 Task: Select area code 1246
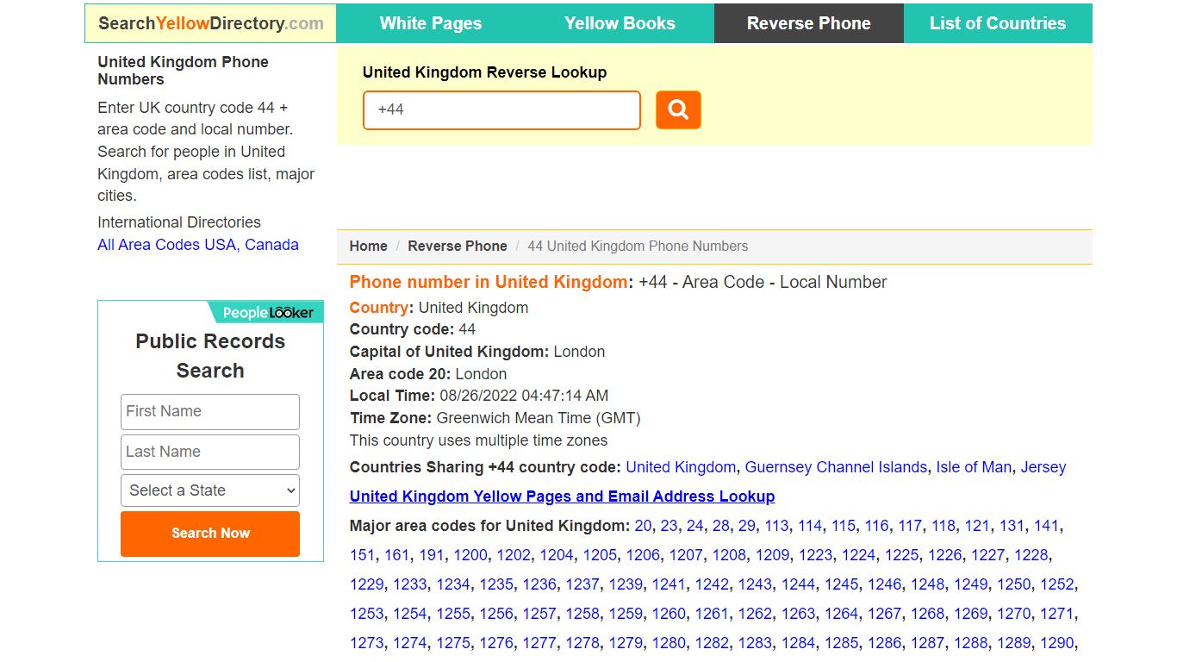point(884,584)
